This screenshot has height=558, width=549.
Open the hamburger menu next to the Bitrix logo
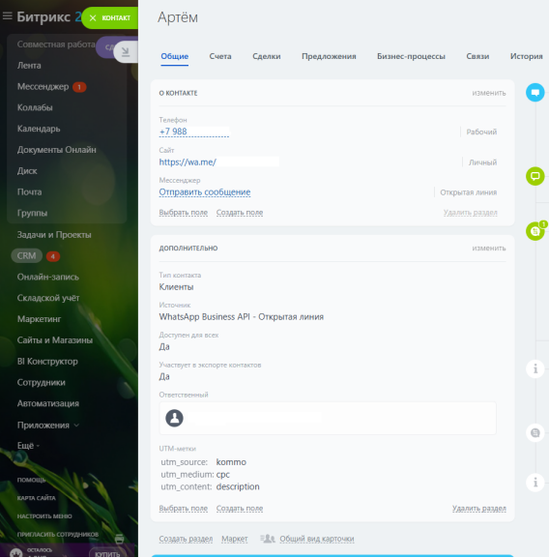click(7, 16)
